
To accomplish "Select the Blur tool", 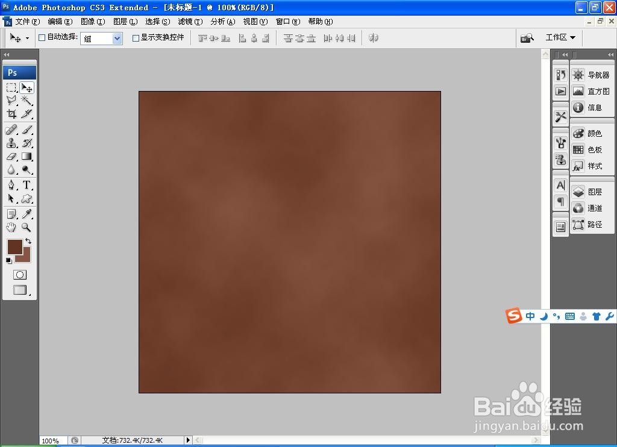I will point(11,170).
